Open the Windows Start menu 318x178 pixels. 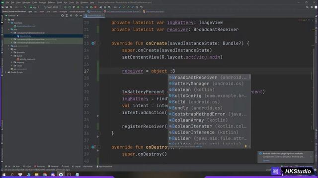coord(3,175)
